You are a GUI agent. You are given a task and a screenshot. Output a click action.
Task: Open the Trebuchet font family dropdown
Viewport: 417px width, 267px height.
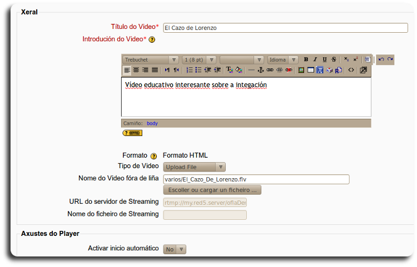coord(151,60)
